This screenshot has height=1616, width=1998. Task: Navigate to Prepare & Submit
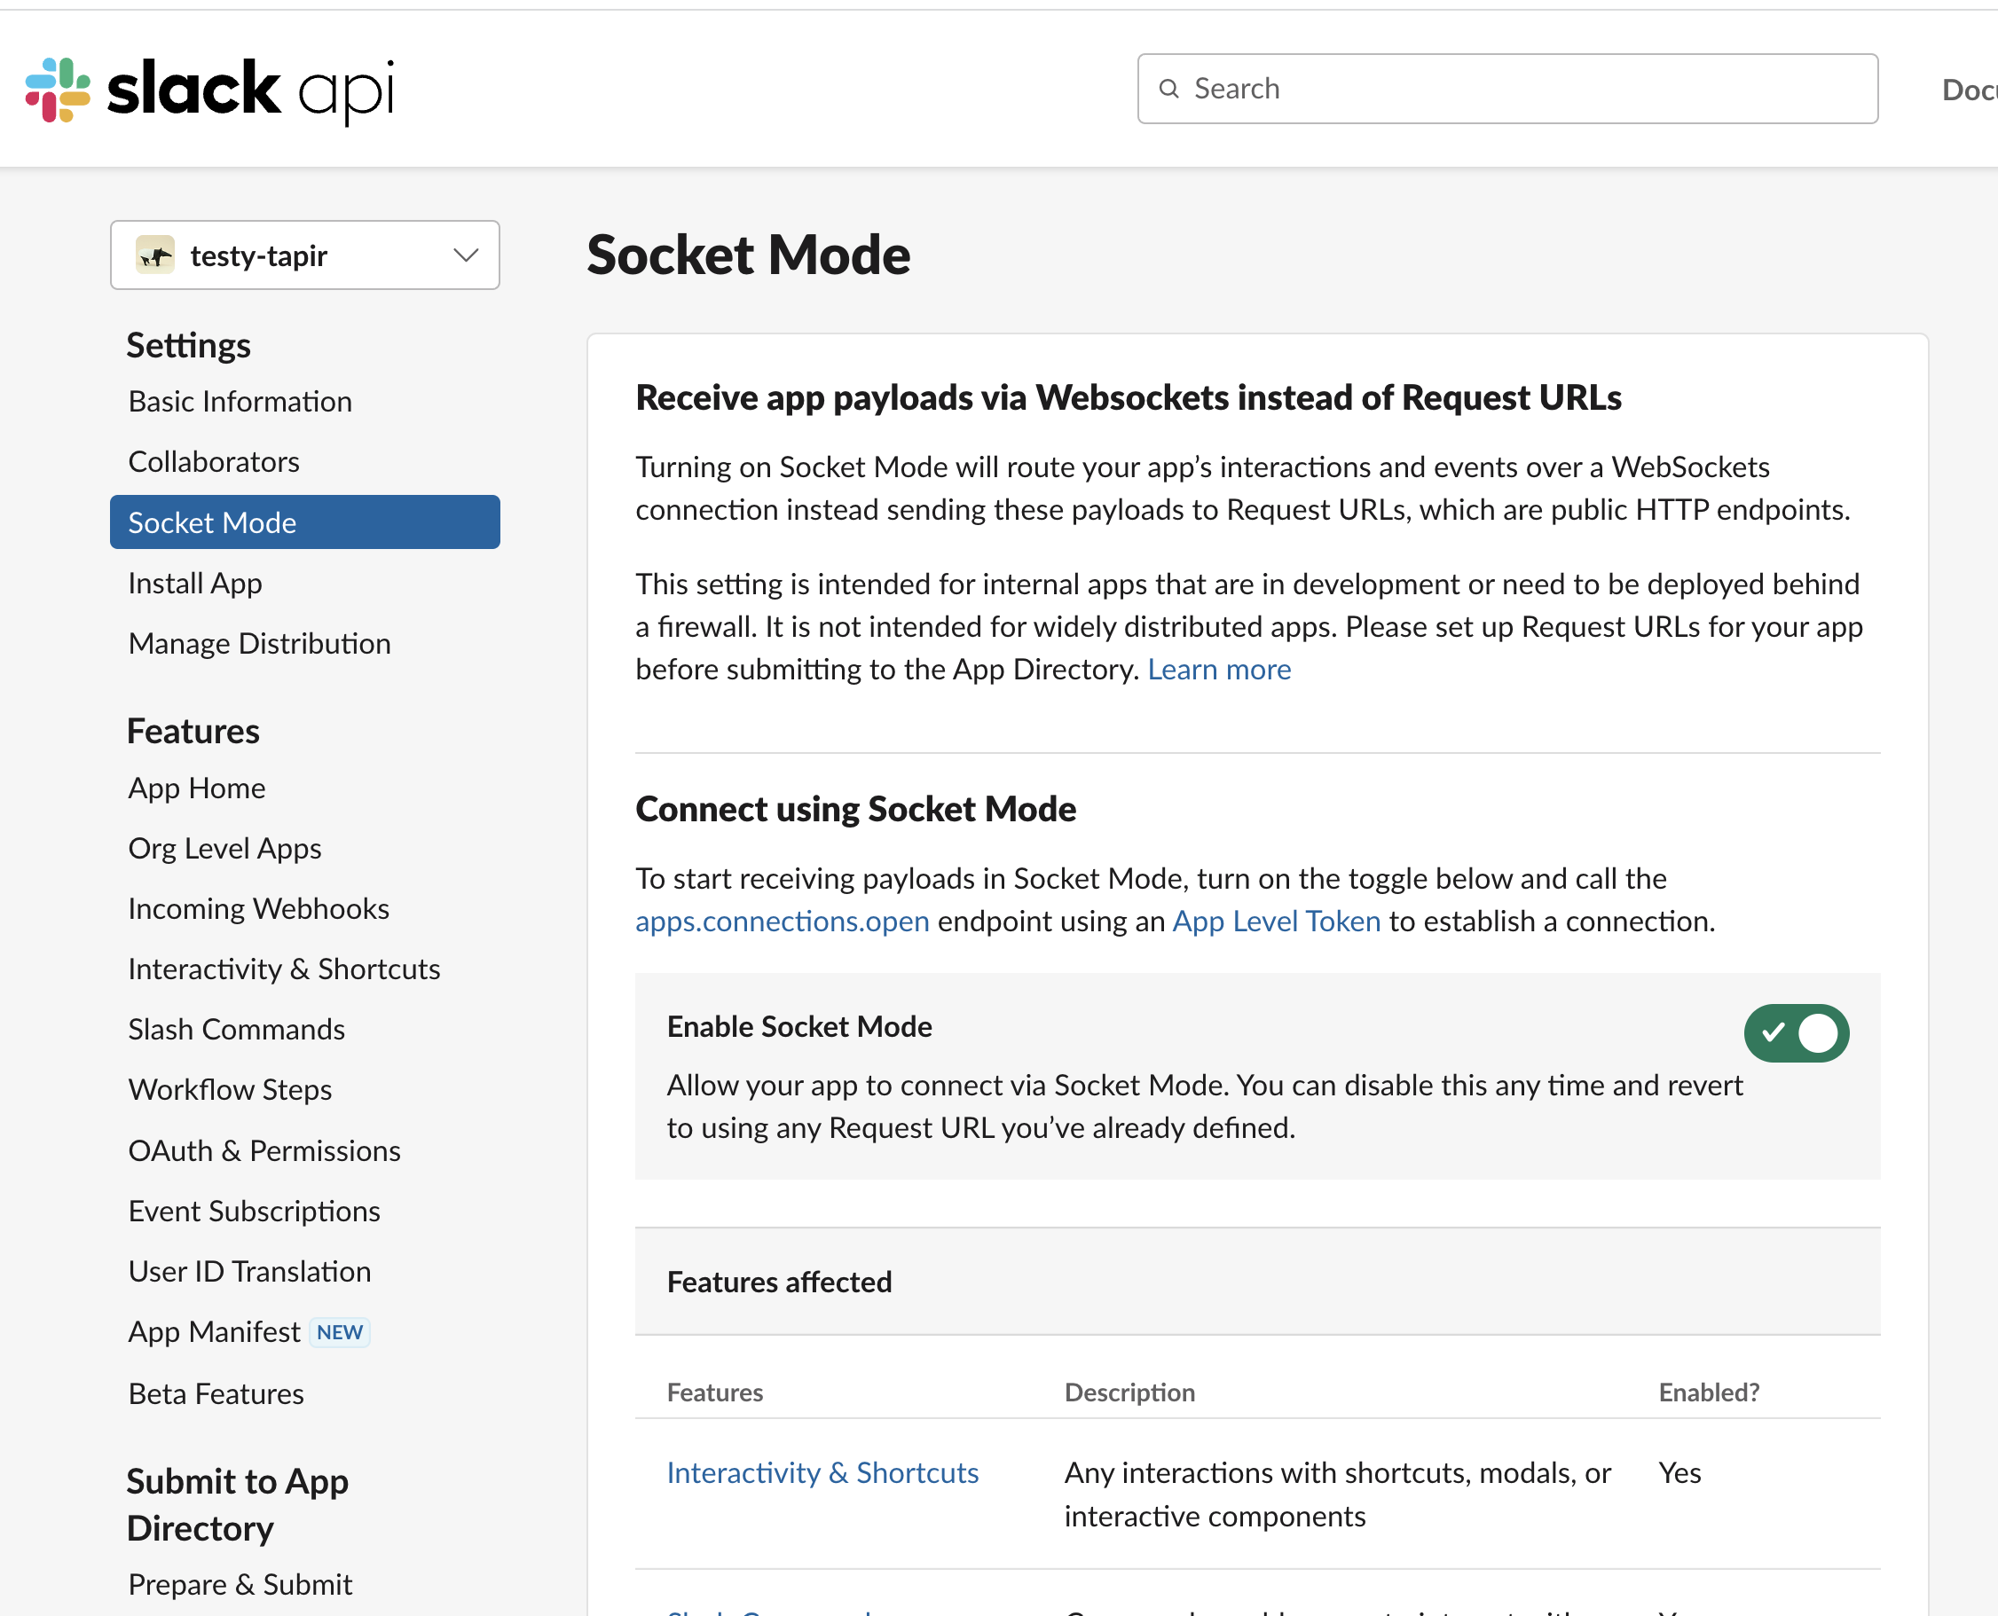(x=240, y=1583)
